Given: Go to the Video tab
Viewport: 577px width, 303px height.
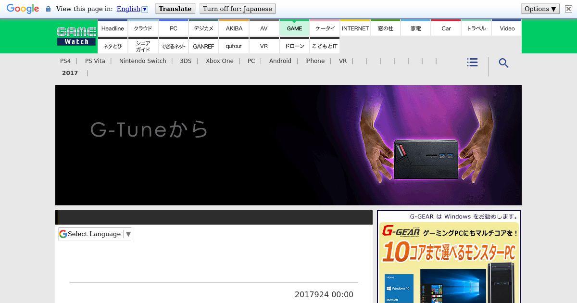Looking at the screenshot, I should point(507,28).
